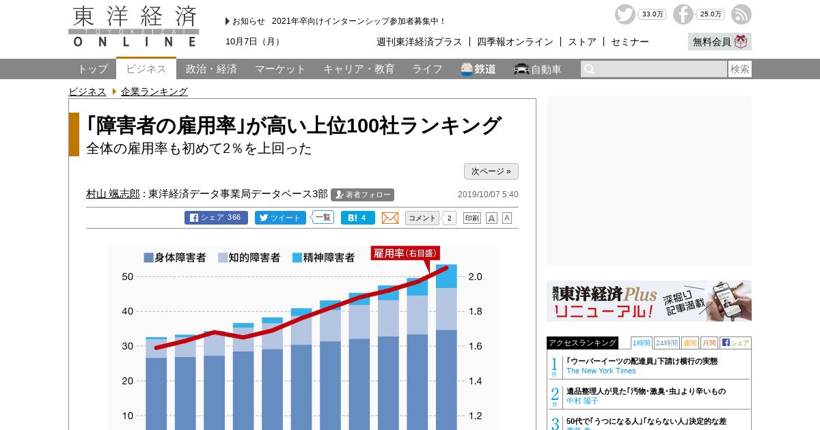Open the キャリア・教育 navigation tab
The width and height of the screenshot is (820, 430).
[x=359, y=69]
